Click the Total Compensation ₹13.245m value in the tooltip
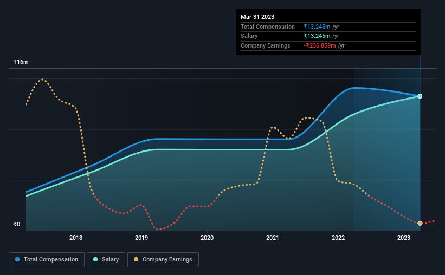This screenshot has width=445, height=275. 317,27
